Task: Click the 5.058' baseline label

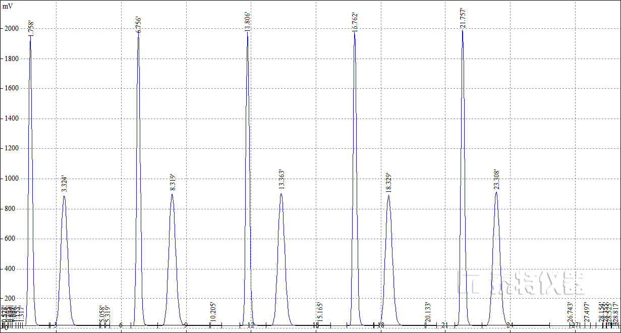Action: tap(101, 314)
